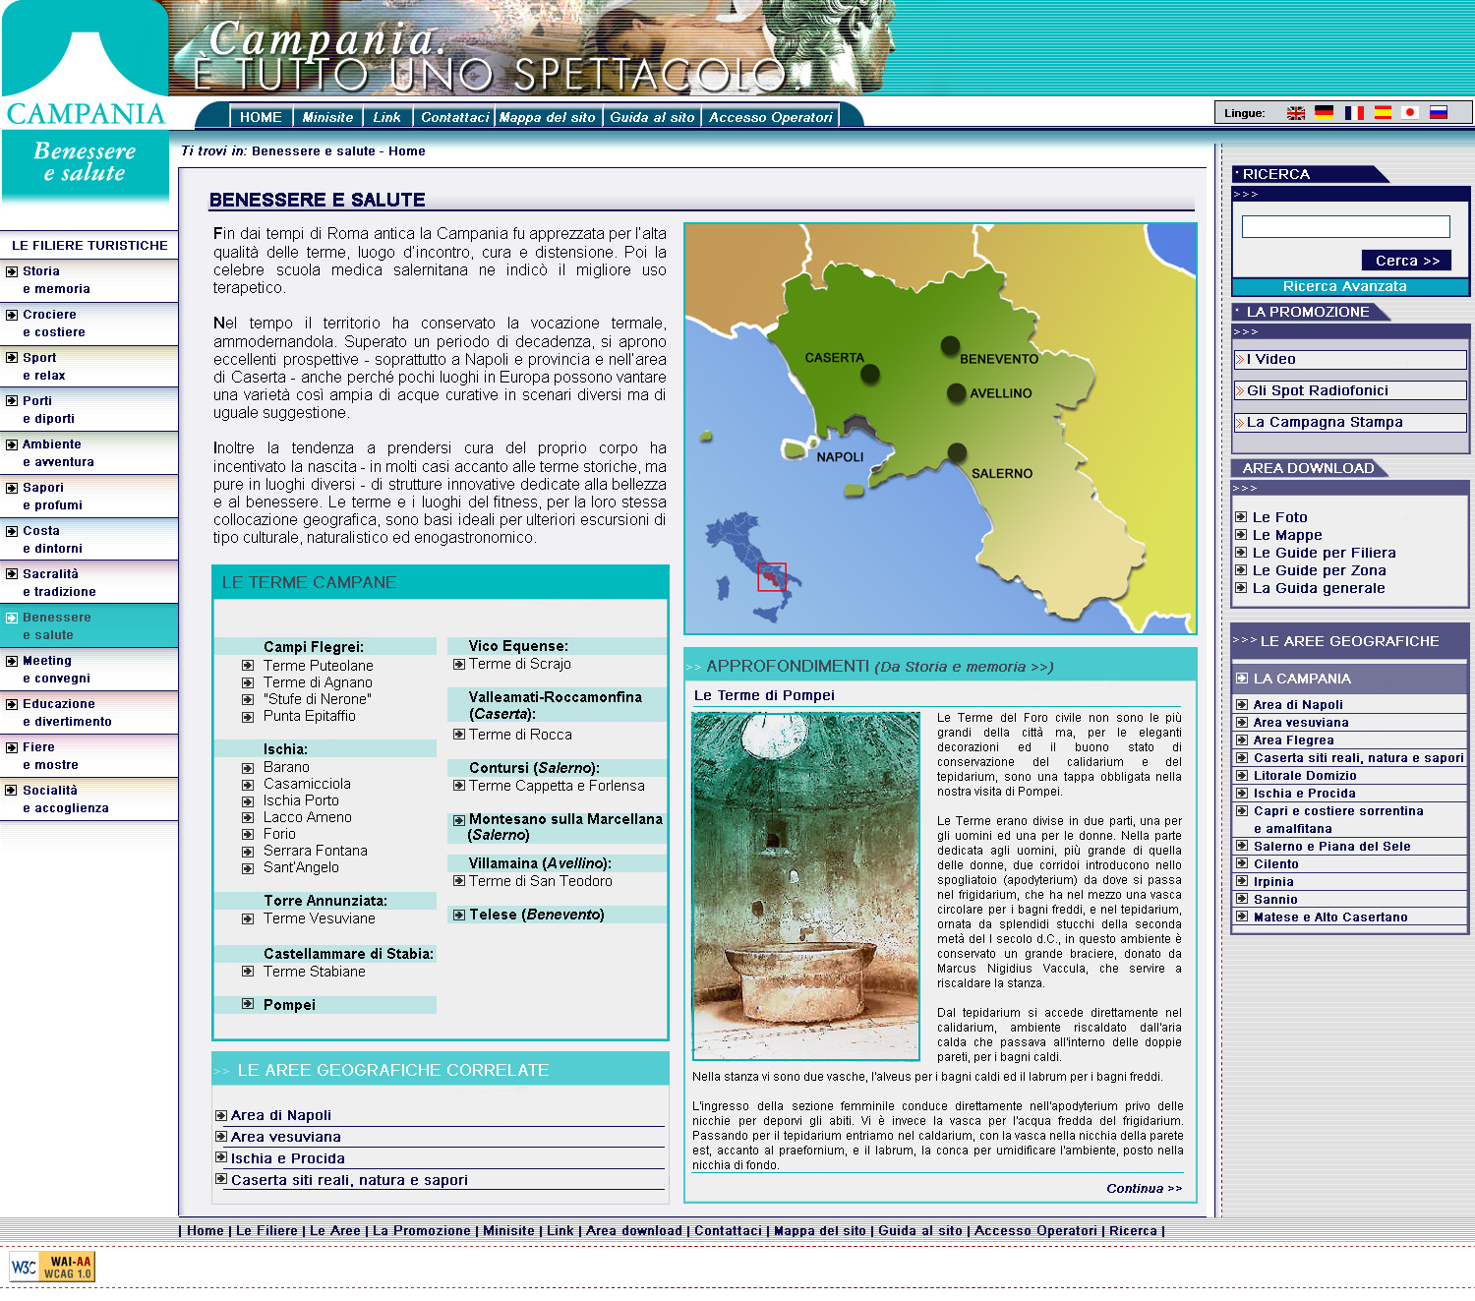
Task: Open Mappa del sito in top navigation
Action: 548,117
